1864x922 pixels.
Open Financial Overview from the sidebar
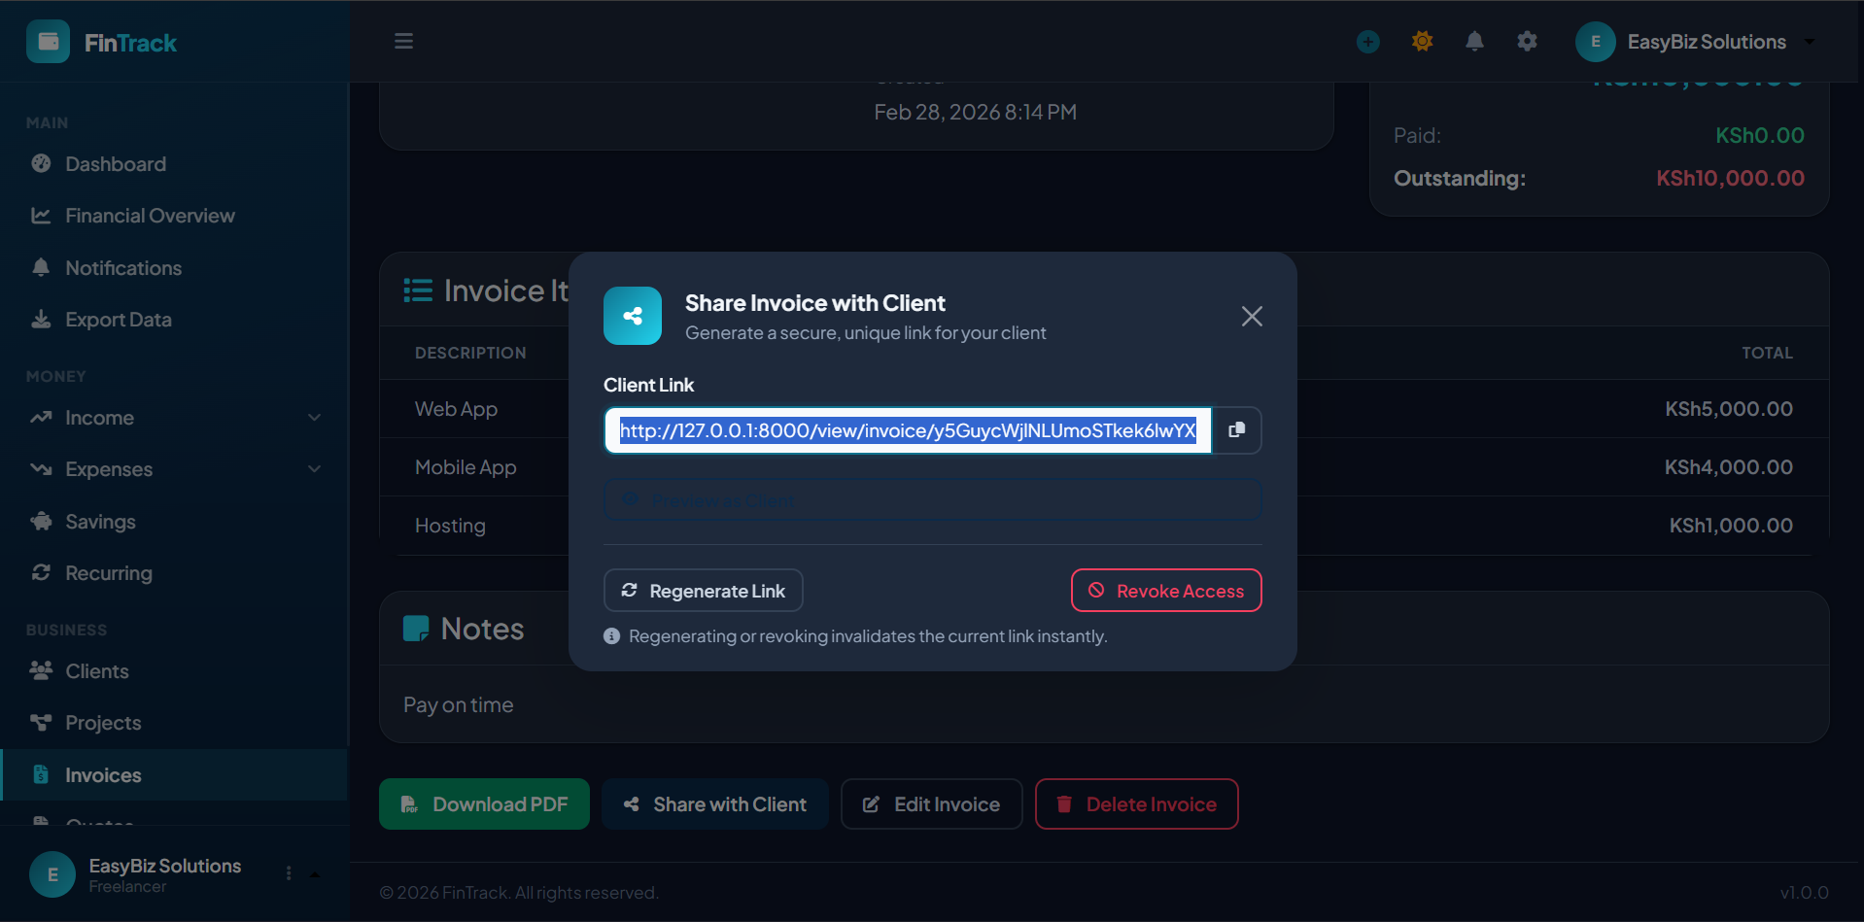pos(149,215)
